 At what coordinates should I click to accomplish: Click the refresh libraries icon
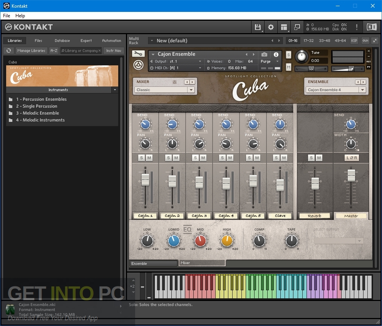[9, 51]
